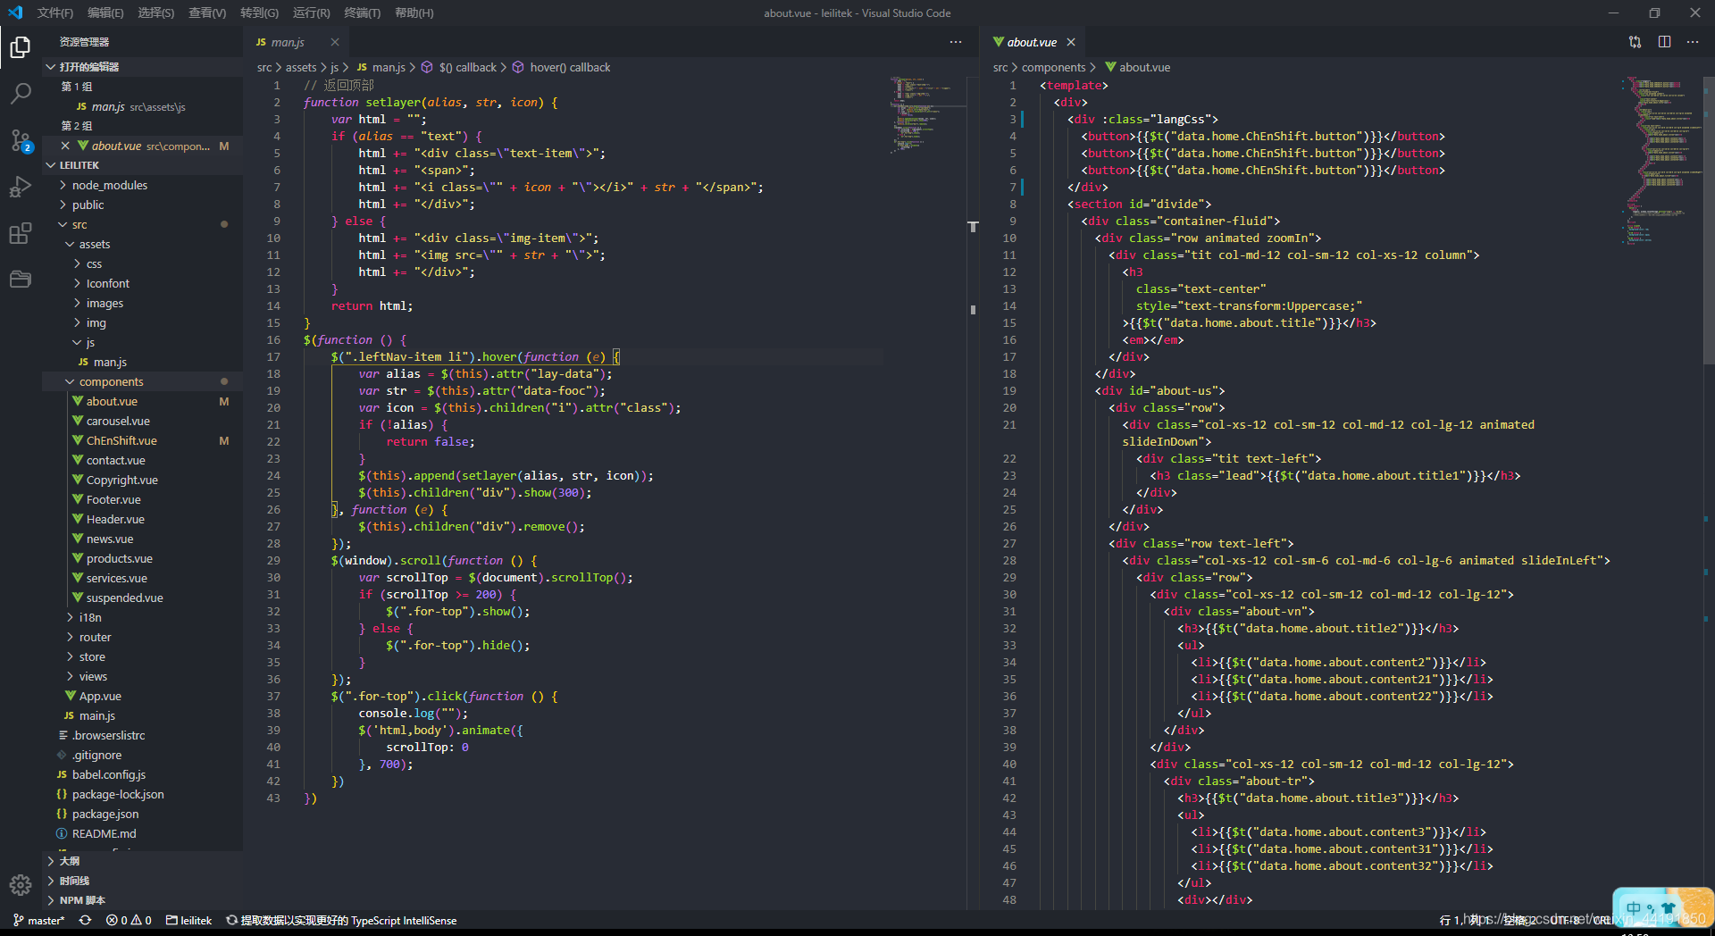
Task: Open more actions menu for man.js editor
Action: coord(955,42)
